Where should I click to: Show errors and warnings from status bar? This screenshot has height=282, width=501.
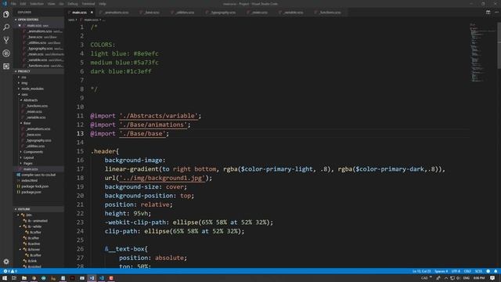pos(10,271)
